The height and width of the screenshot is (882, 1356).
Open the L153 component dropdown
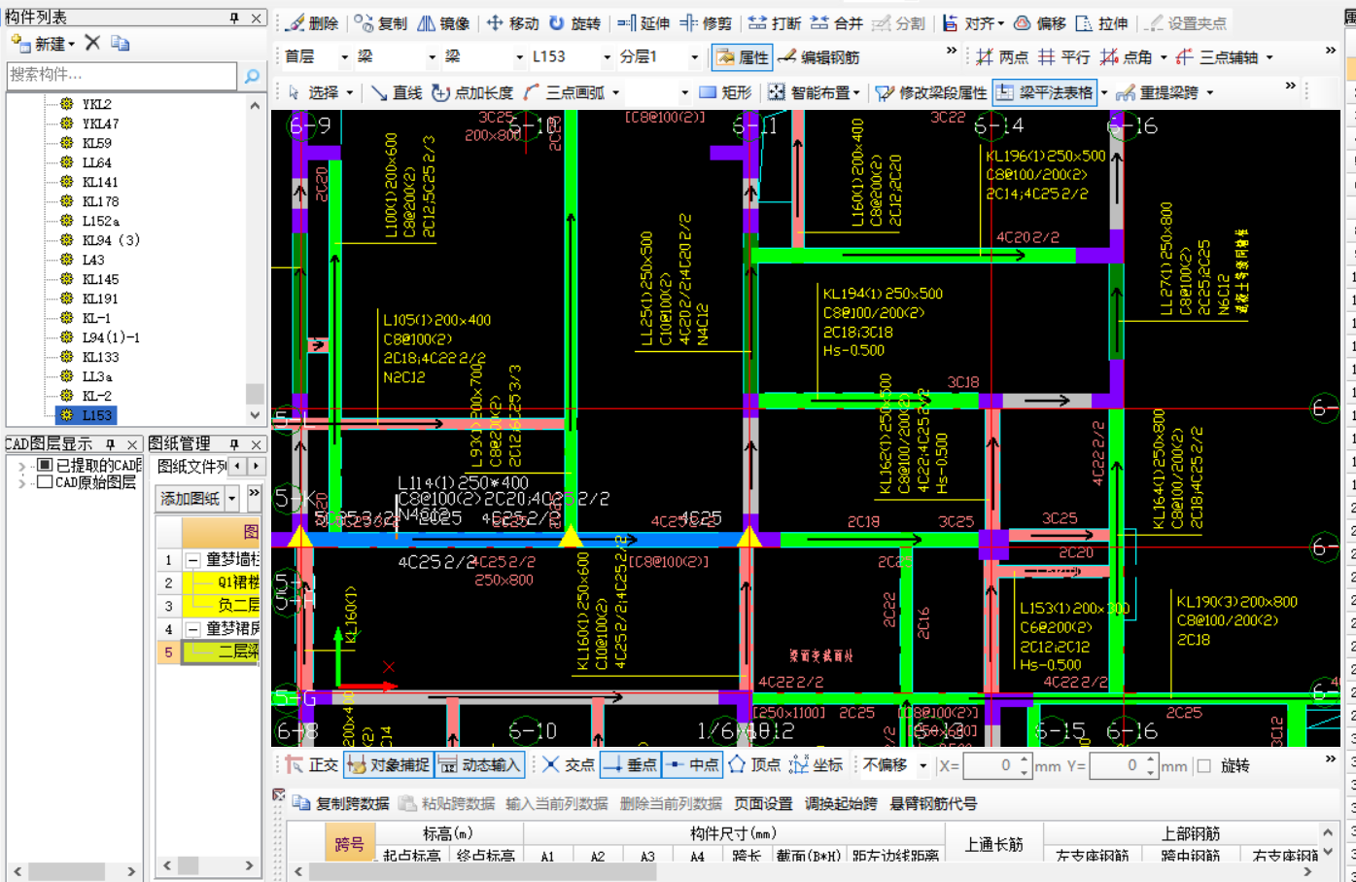(607, 57)
